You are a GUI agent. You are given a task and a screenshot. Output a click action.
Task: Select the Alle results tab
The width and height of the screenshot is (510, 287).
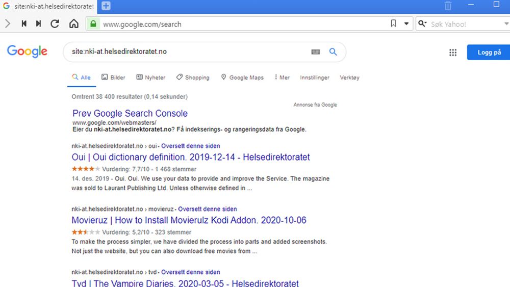point(82,77)
